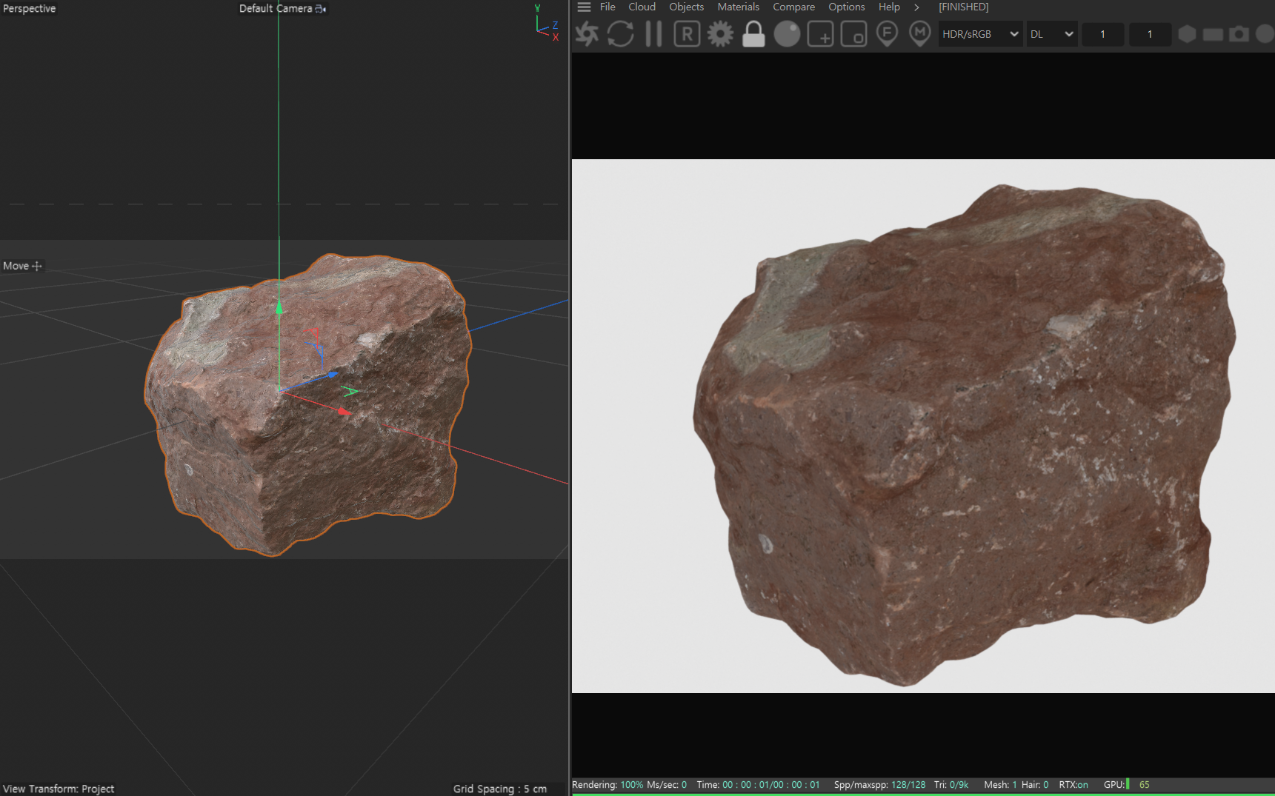Click the focus picker F pin icon
The width and height of the screenshot is (1275, 796).
(887, 34)
